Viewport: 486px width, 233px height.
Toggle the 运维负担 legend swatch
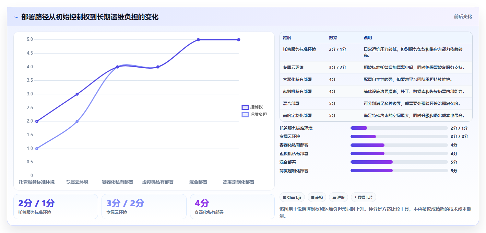245,115
